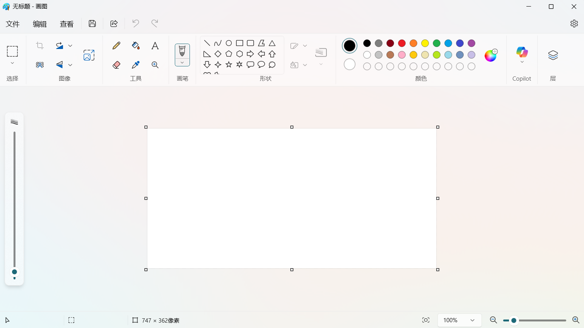Screen dimensions: 584x328
Task: Select the Rectangle shape
Action: click(239, 43)
